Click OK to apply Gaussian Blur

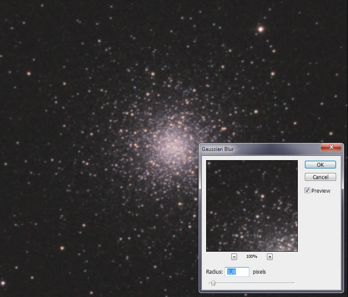pos(320,165)
